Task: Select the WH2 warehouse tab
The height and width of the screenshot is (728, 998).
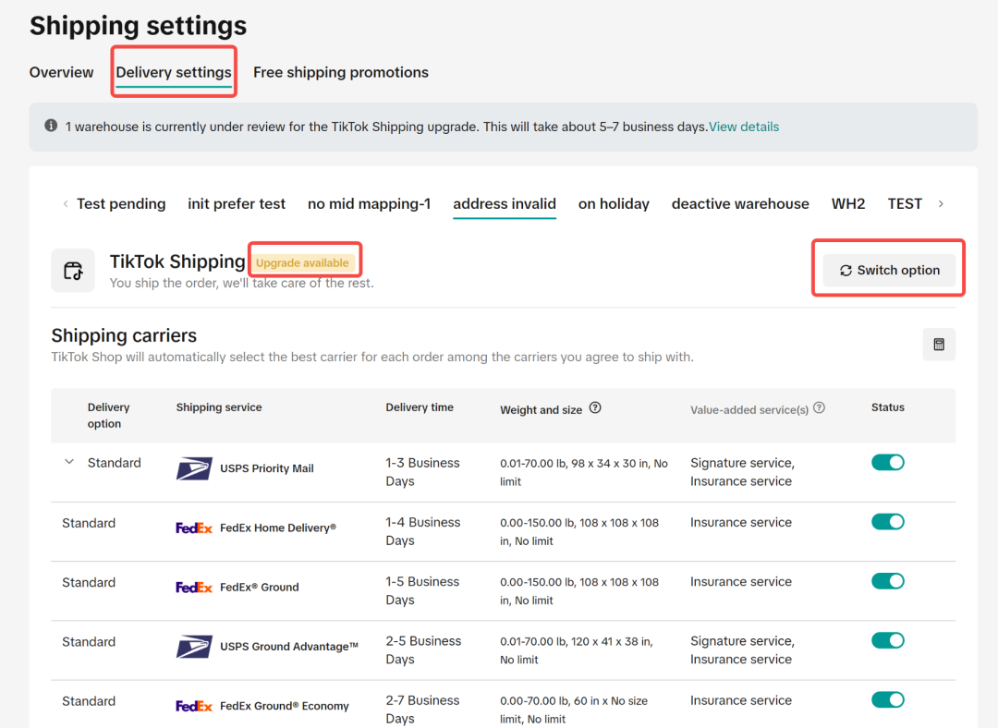Action: (x=848, y=203)
